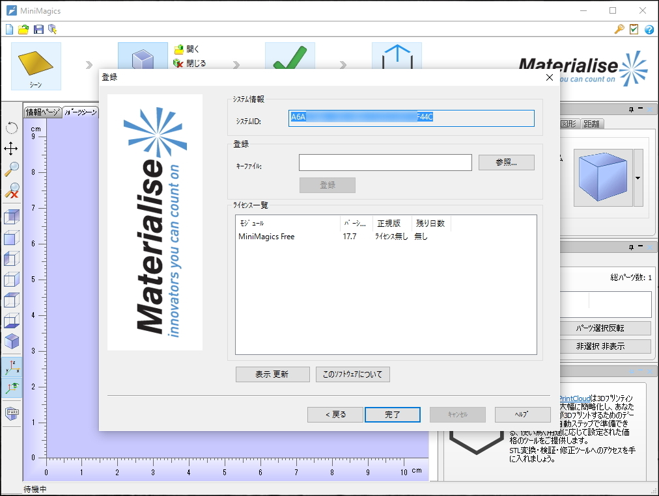Select the isometric view cube icon

coord(11,341)
